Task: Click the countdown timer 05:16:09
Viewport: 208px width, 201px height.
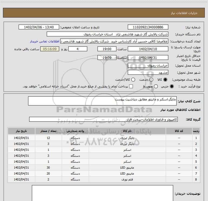Action: [50, 49]
